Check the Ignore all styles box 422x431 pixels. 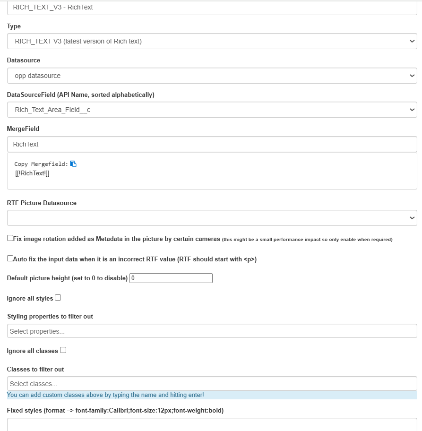[x=58, y=298]
